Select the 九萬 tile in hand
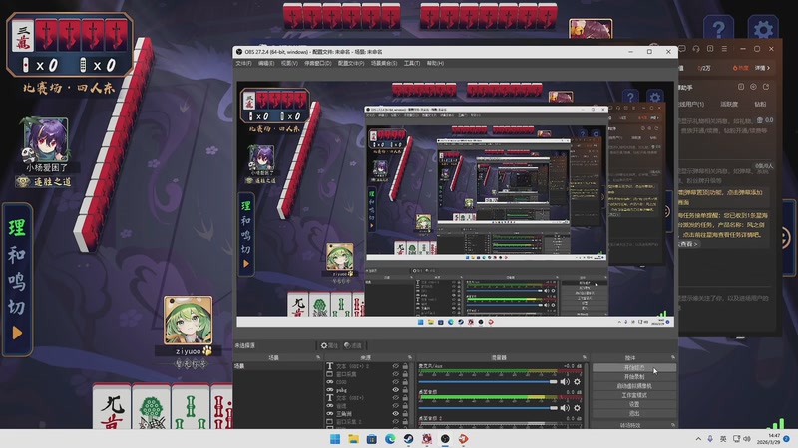The image size is (798, 448). click(112, 408)
